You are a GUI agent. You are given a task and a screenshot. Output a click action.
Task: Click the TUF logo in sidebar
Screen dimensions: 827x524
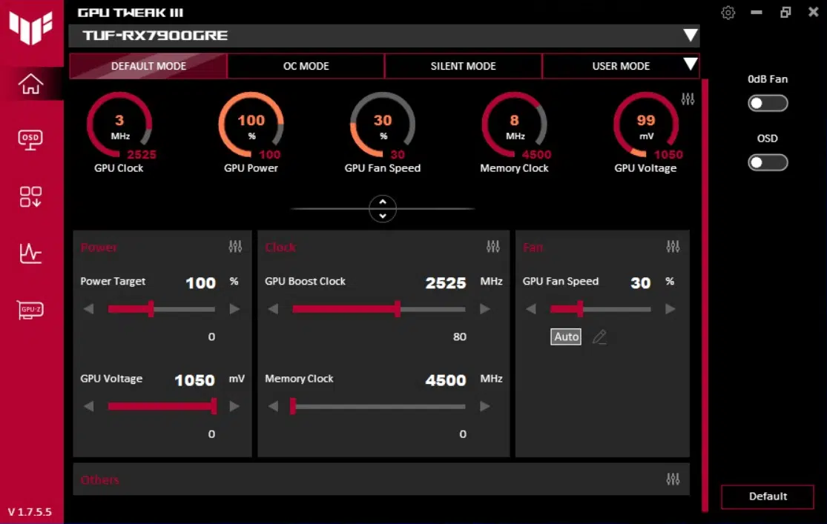coord(30,27)
